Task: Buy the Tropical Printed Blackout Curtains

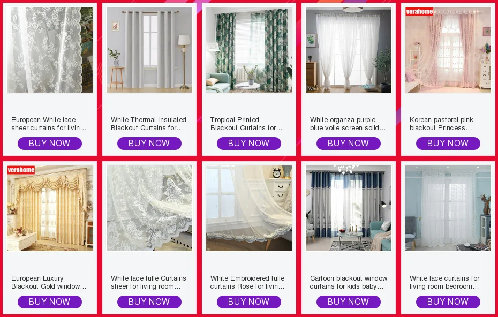Action: [249, 144]
